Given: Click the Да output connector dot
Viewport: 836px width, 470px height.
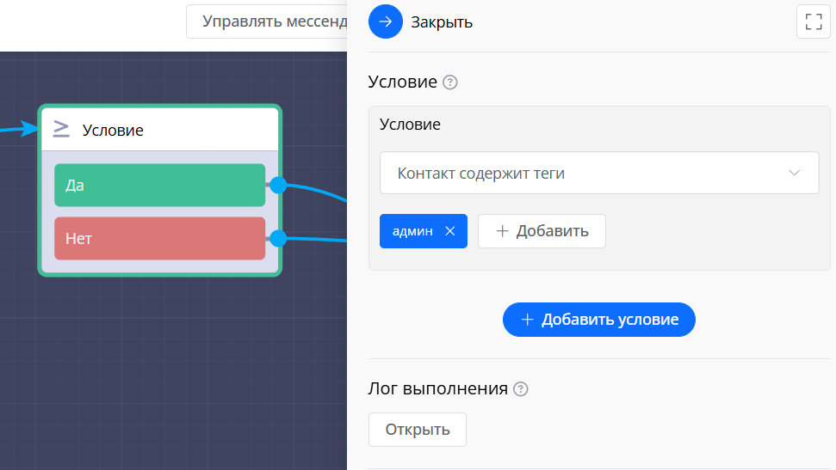Looking at the screenshot, I should pyautogui.click(x=277, y=185).
